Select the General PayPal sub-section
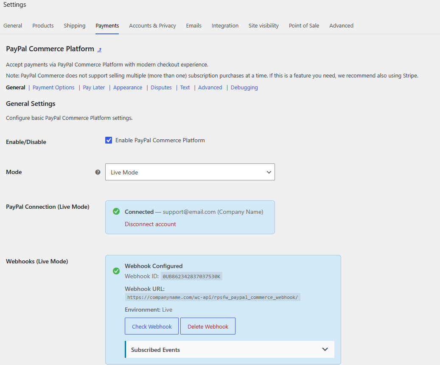Viewport: 440px width, 365px height. point(15,87)
